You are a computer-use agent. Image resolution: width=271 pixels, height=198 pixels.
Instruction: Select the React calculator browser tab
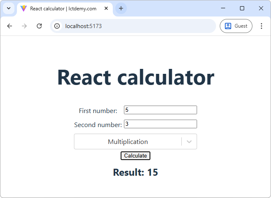65,9
